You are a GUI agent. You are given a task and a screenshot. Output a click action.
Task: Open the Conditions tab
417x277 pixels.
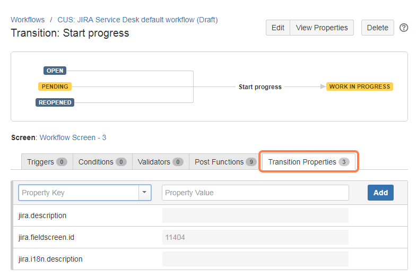tap(102, 162)
